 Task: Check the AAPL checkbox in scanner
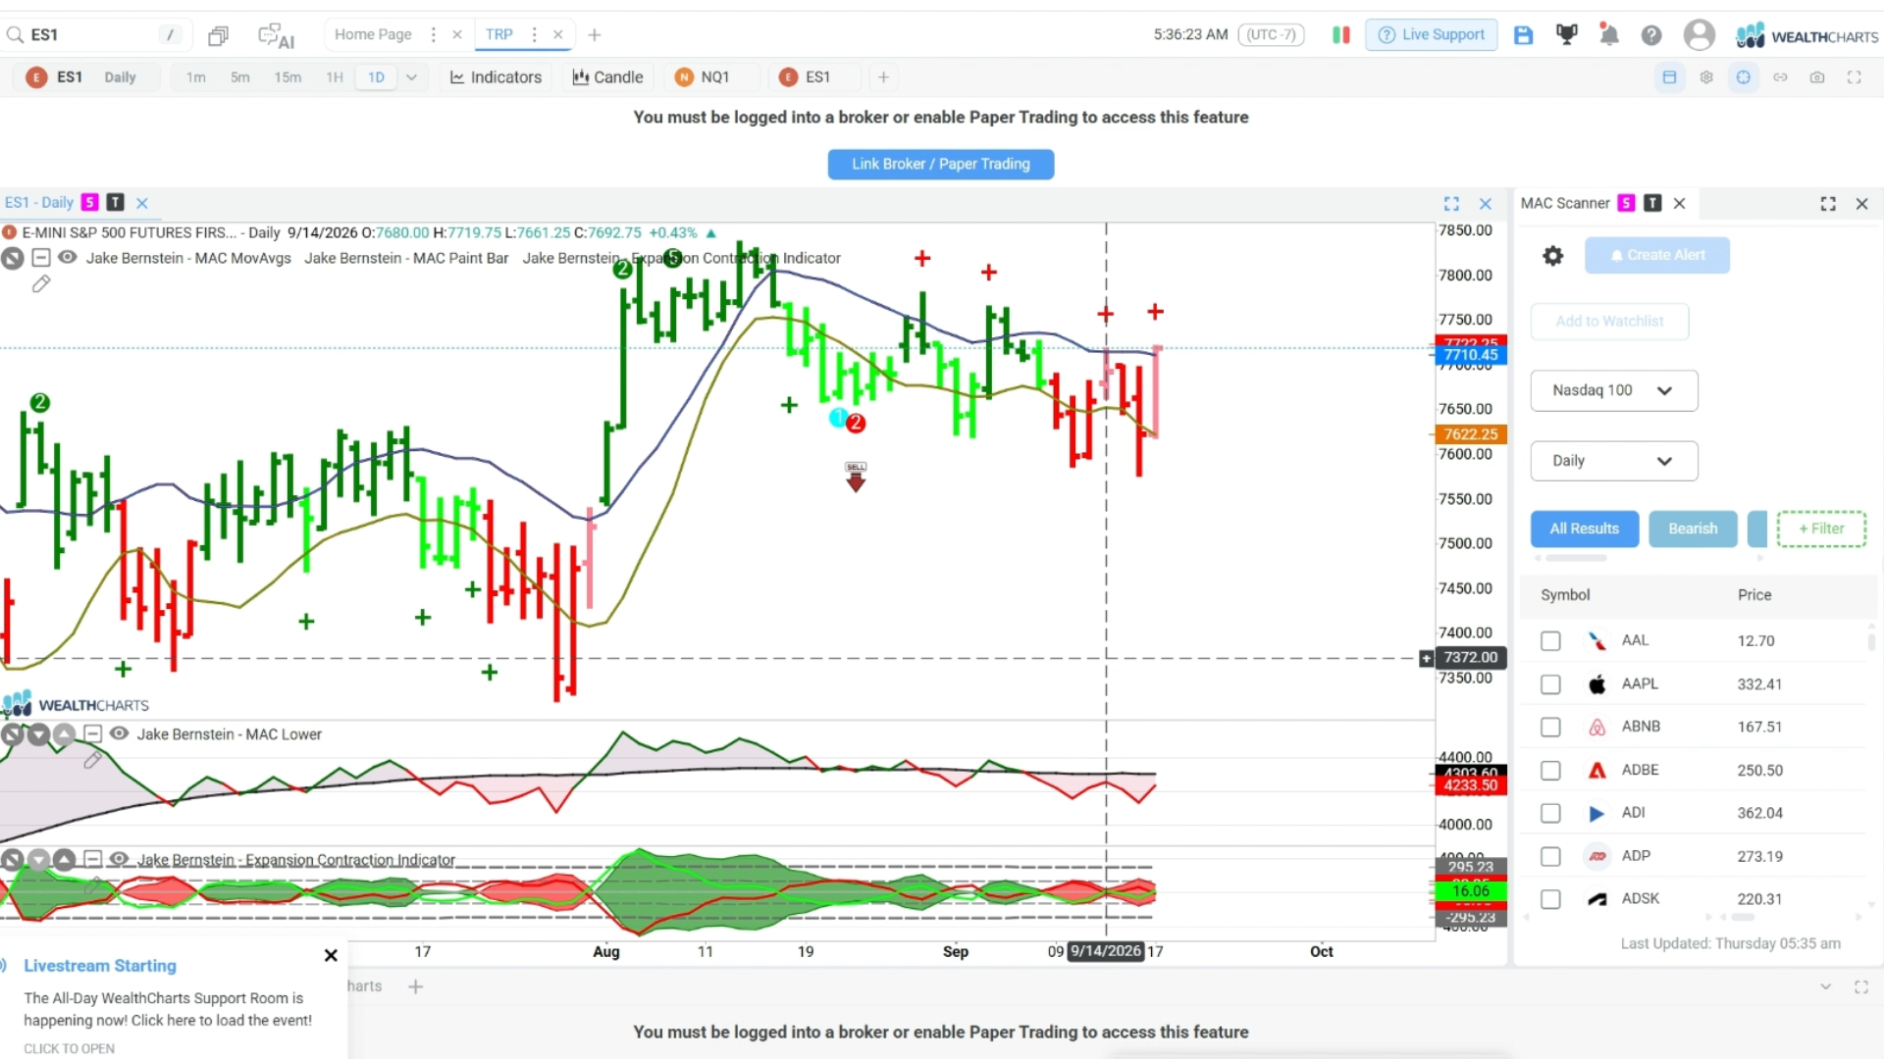click(x=1550, y=684)
